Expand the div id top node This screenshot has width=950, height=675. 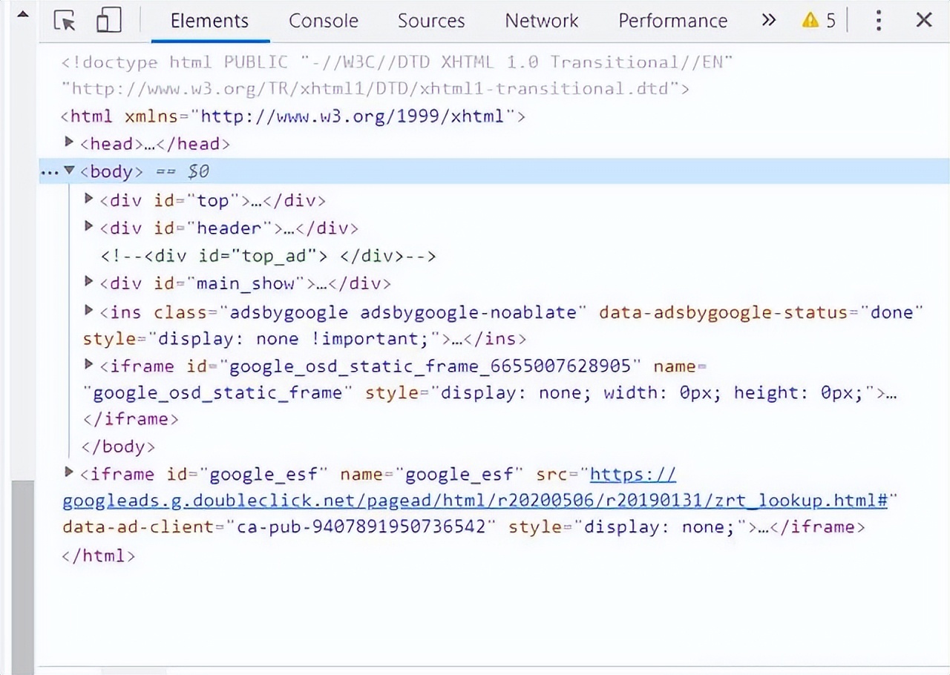tap(89, 198)
